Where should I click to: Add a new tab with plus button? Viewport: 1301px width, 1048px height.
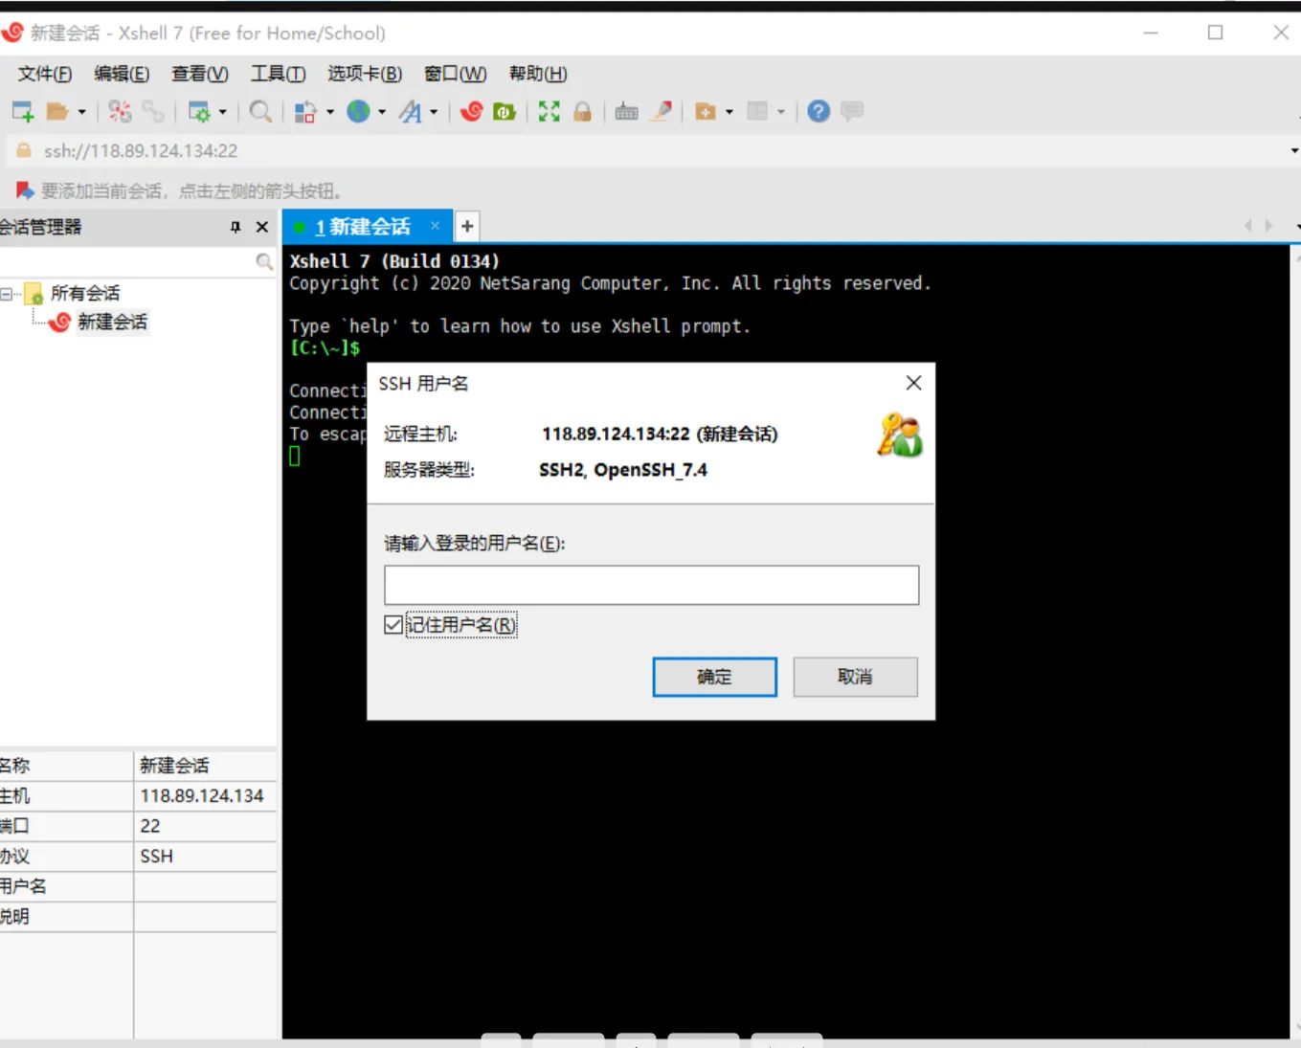coord(467,226)
